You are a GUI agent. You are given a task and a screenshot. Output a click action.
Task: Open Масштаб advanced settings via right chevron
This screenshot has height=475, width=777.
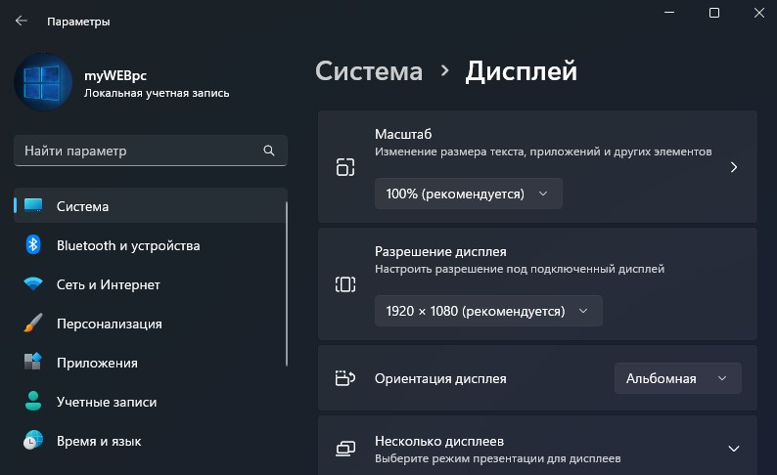point(734,167)
